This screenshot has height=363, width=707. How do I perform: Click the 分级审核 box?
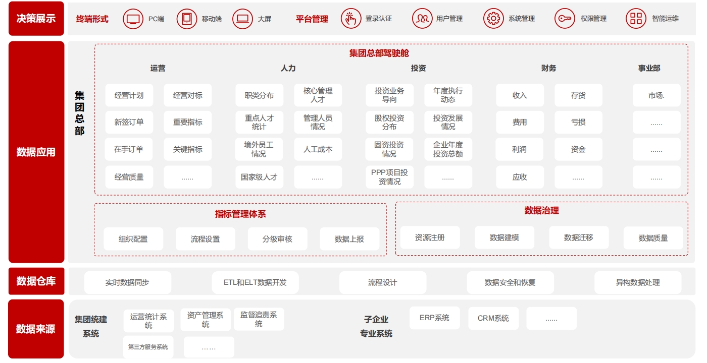pos(277,239)
